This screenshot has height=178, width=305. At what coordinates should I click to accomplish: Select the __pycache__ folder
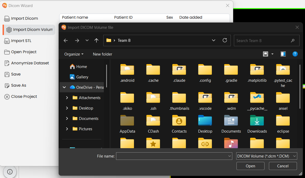[x=257, y=101]
